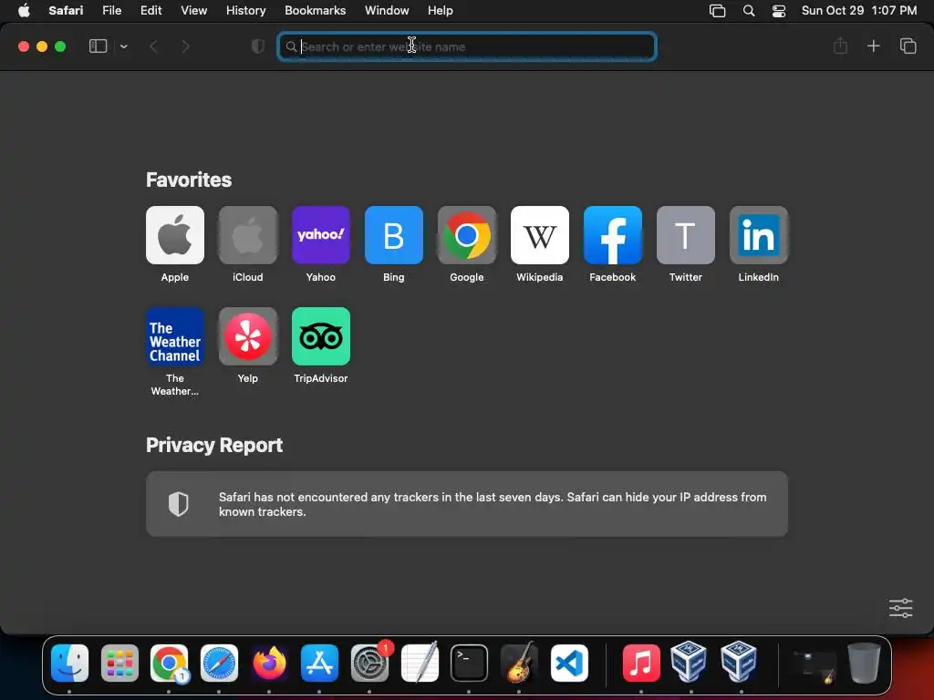The height and width of the screenshot is (700, 934).
Task: Open the iCloud favorite tile
Action: click(248, 235)
